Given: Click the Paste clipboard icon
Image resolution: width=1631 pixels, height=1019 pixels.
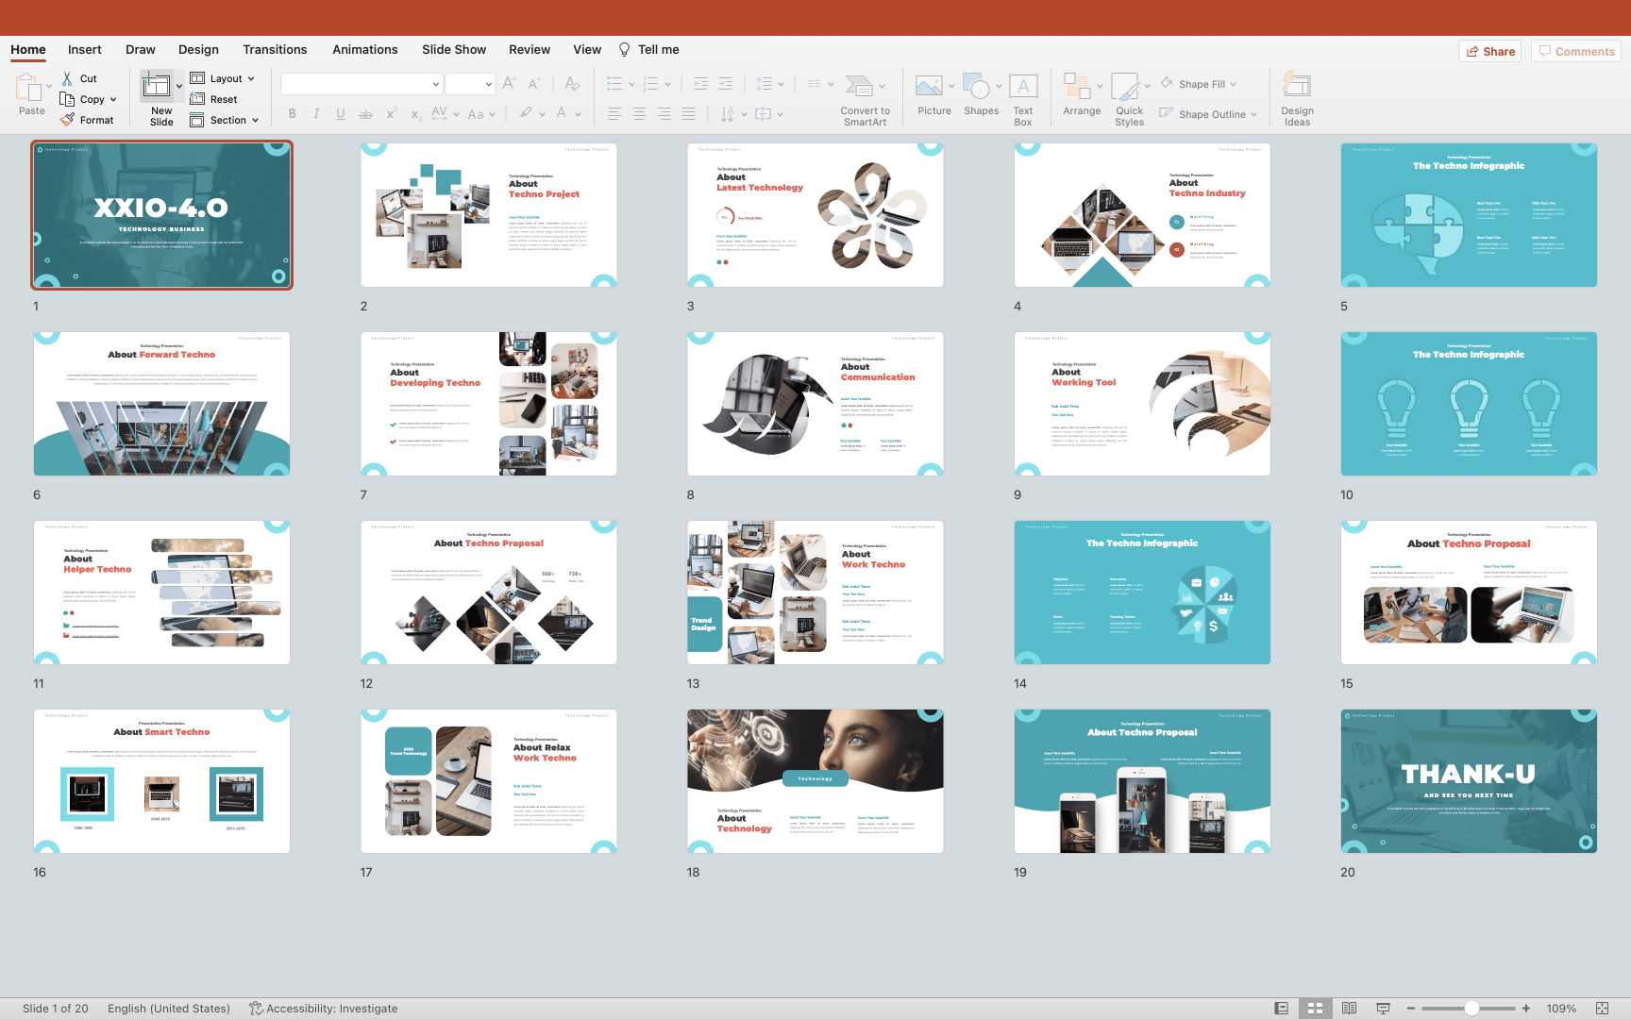Looking at the screenshot, I should click(x=28, y=89).
